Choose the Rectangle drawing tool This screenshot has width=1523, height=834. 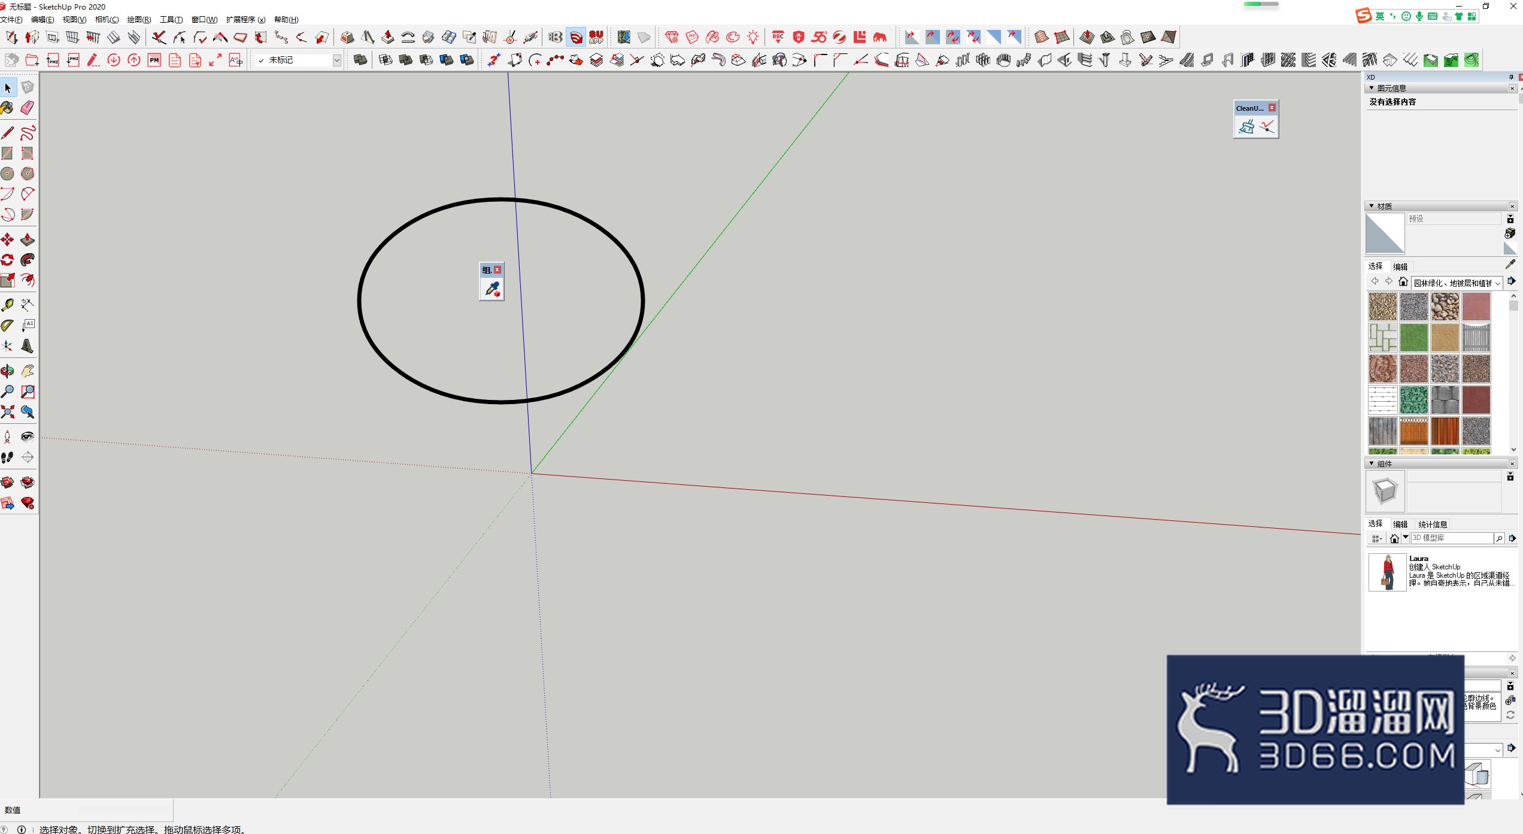coord(8,153)
